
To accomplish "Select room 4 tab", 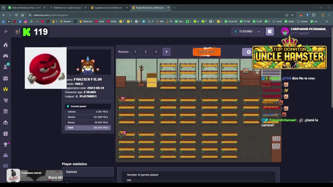I will pyautogui.click(x=166, y=52).
